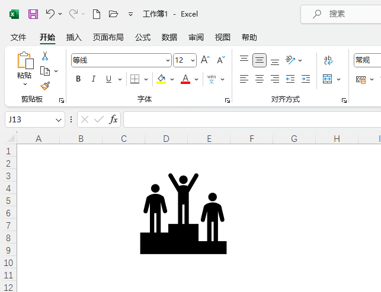The image size is (381, 292).
Task: Open the orientation dropdown arrow
Action: (300, 60)
